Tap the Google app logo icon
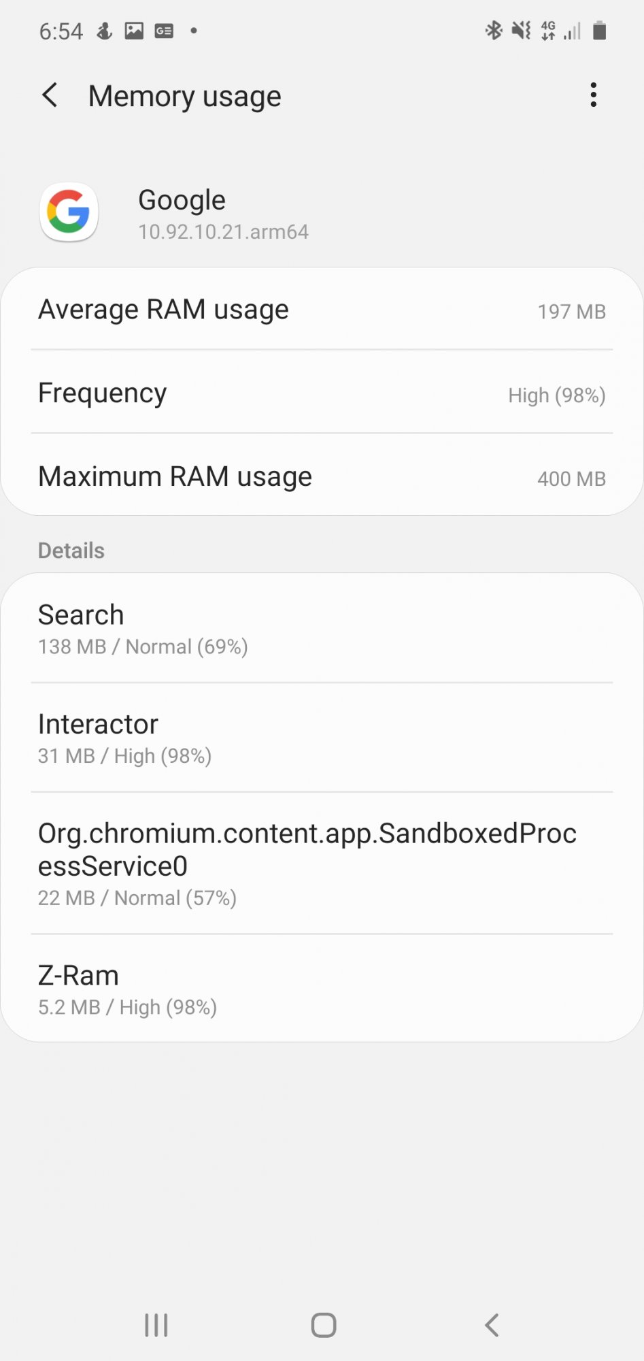 pos(69,212)
